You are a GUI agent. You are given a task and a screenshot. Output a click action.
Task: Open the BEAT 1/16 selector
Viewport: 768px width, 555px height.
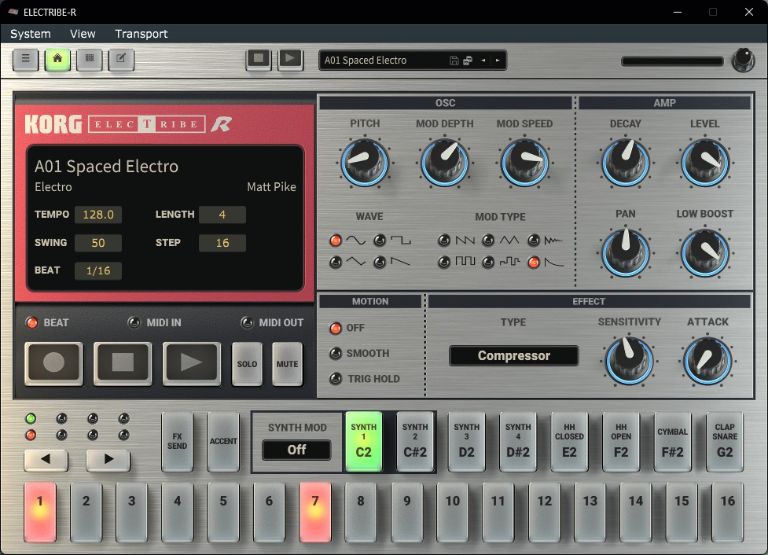pyautogui.click(x=98, y=270)
